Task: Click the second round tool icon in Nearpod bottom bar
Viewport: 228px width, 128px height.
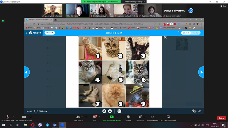Action: point(110,111)
